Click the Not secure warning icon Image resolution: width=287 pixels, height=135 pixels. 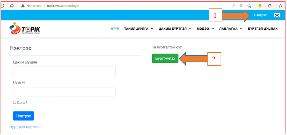pos(23,6)
